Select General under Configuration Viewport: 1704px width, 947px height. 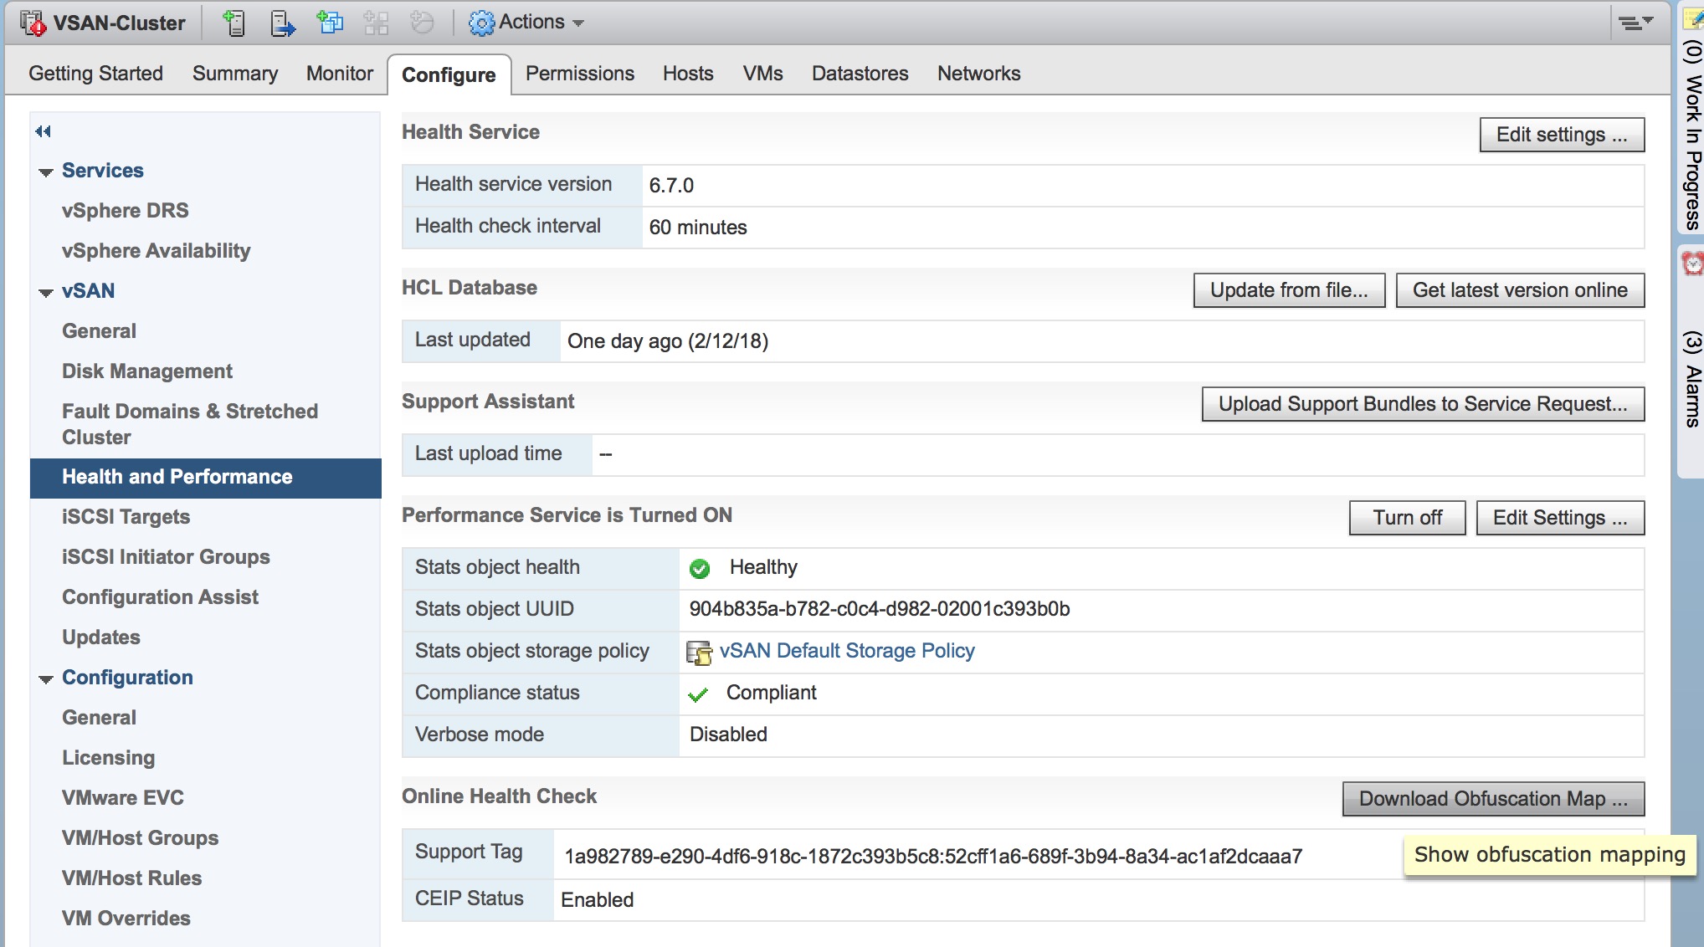tap(99, 718)
